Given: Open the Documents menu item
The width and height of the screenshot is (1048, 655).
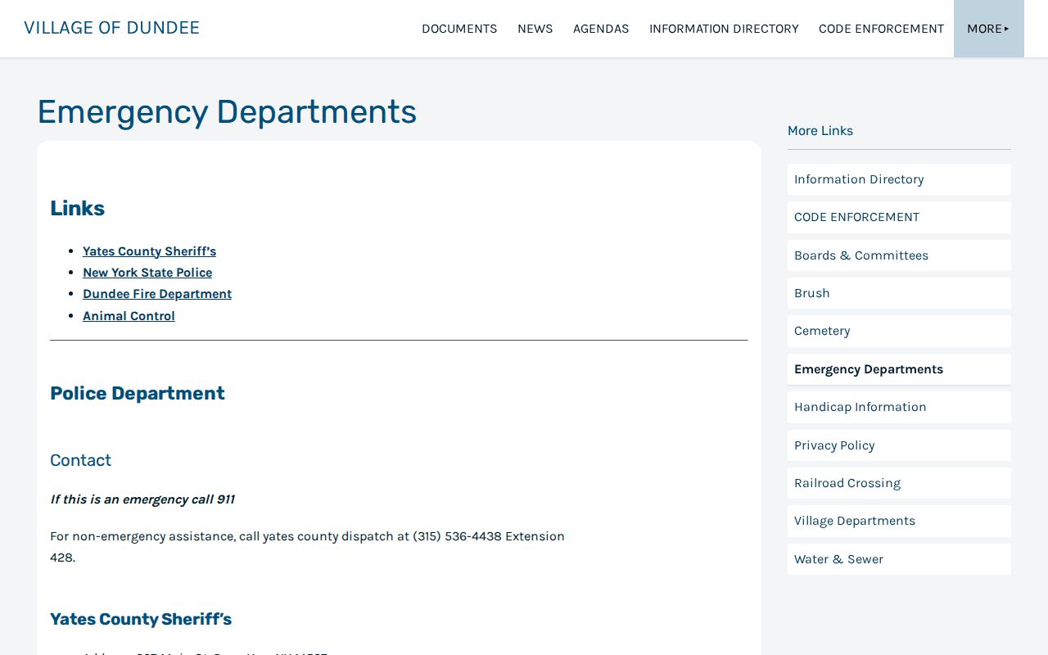Looking at the screenshot, I should [x=459, y=29].
